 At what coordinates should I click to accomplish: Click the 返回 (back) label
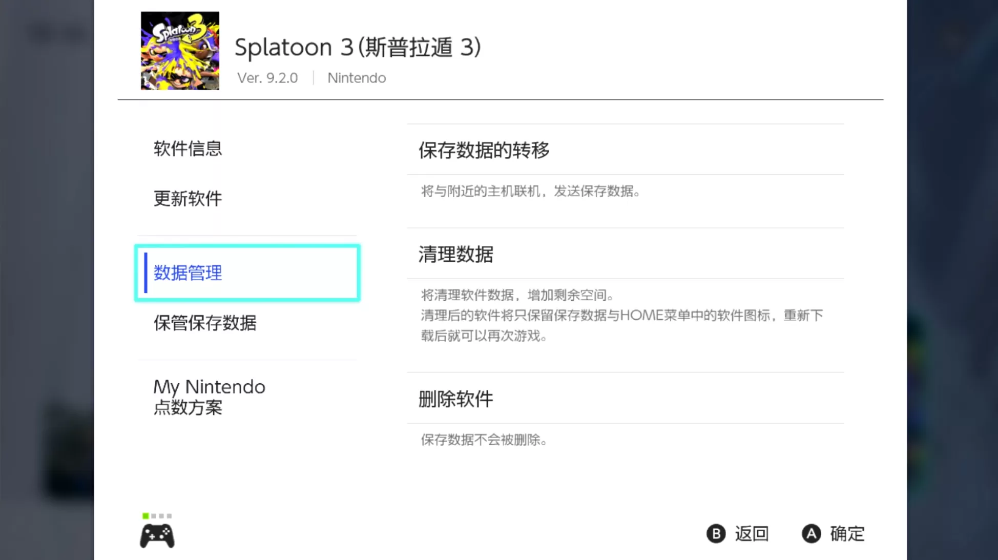coord(751,534)
